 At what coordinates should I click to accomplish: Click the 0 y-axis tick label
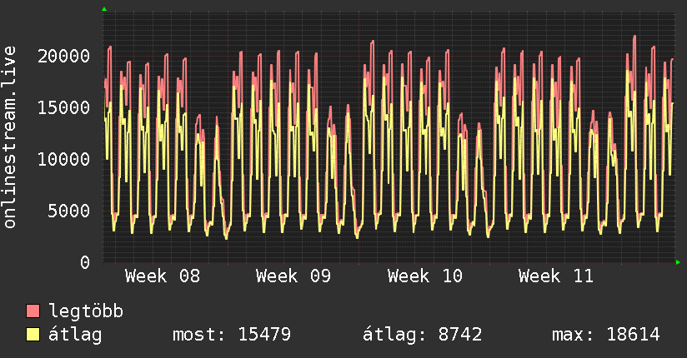point(85,262)
